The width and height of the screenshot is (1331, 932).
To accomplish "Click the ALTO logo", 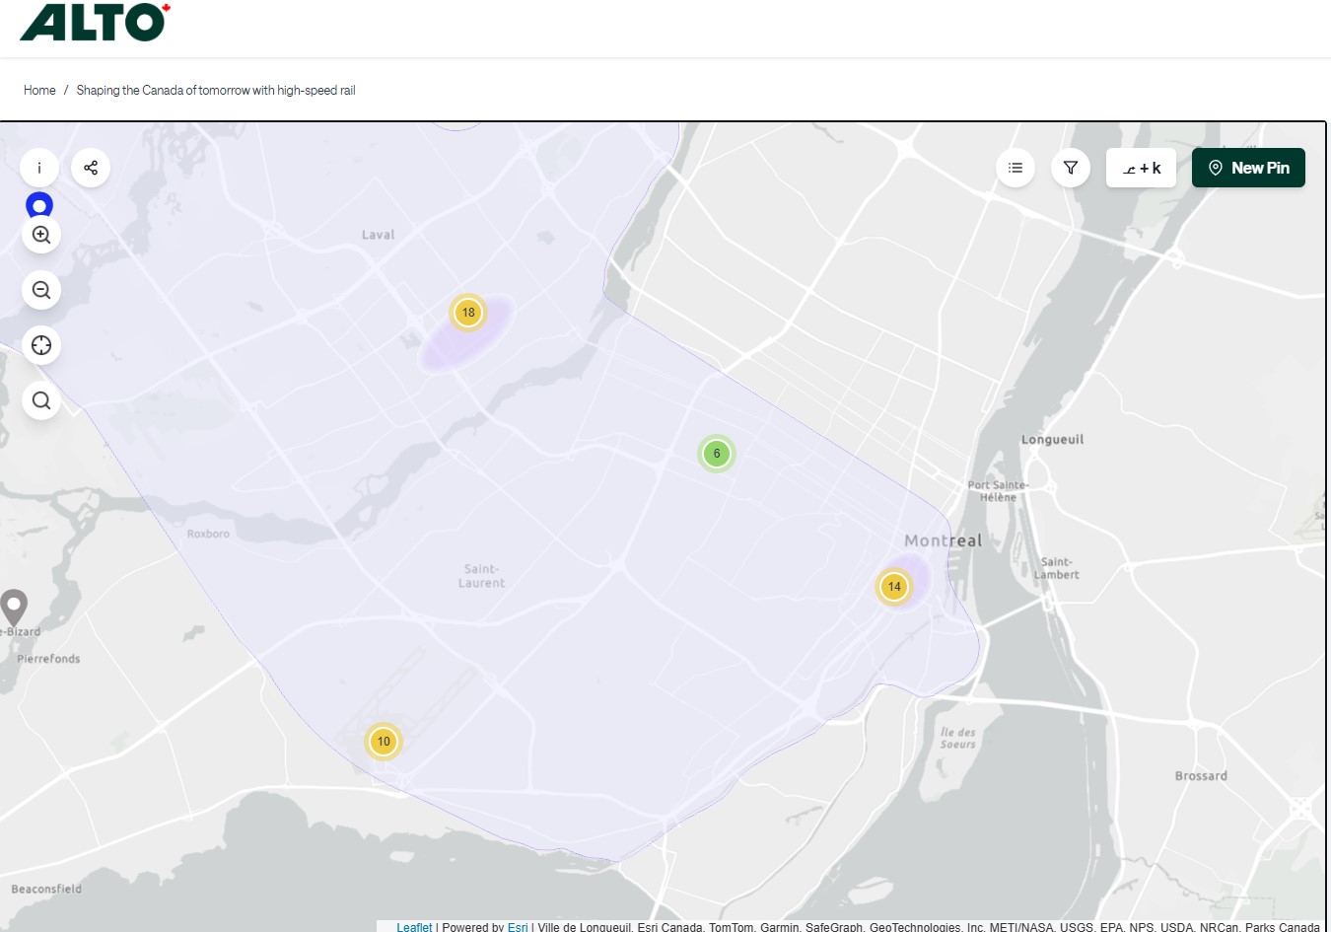I will [95, 22].
